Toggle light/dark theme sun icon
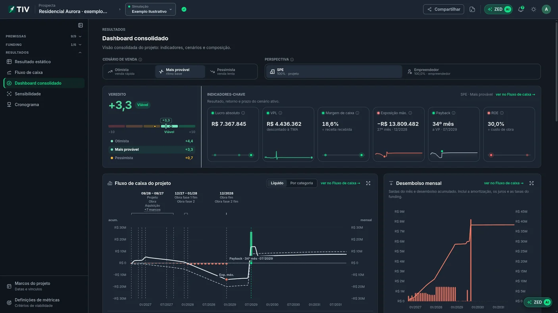This screenshot has height=313, width=558. [x=533, y=9]
